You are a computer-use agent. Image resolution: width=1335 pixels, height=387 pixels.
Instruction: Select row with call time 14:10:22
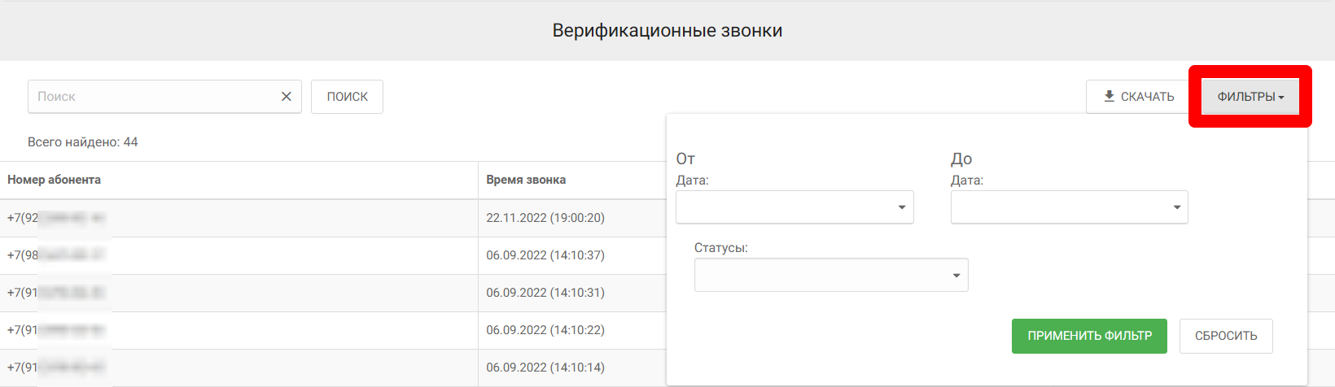point(545,330)
